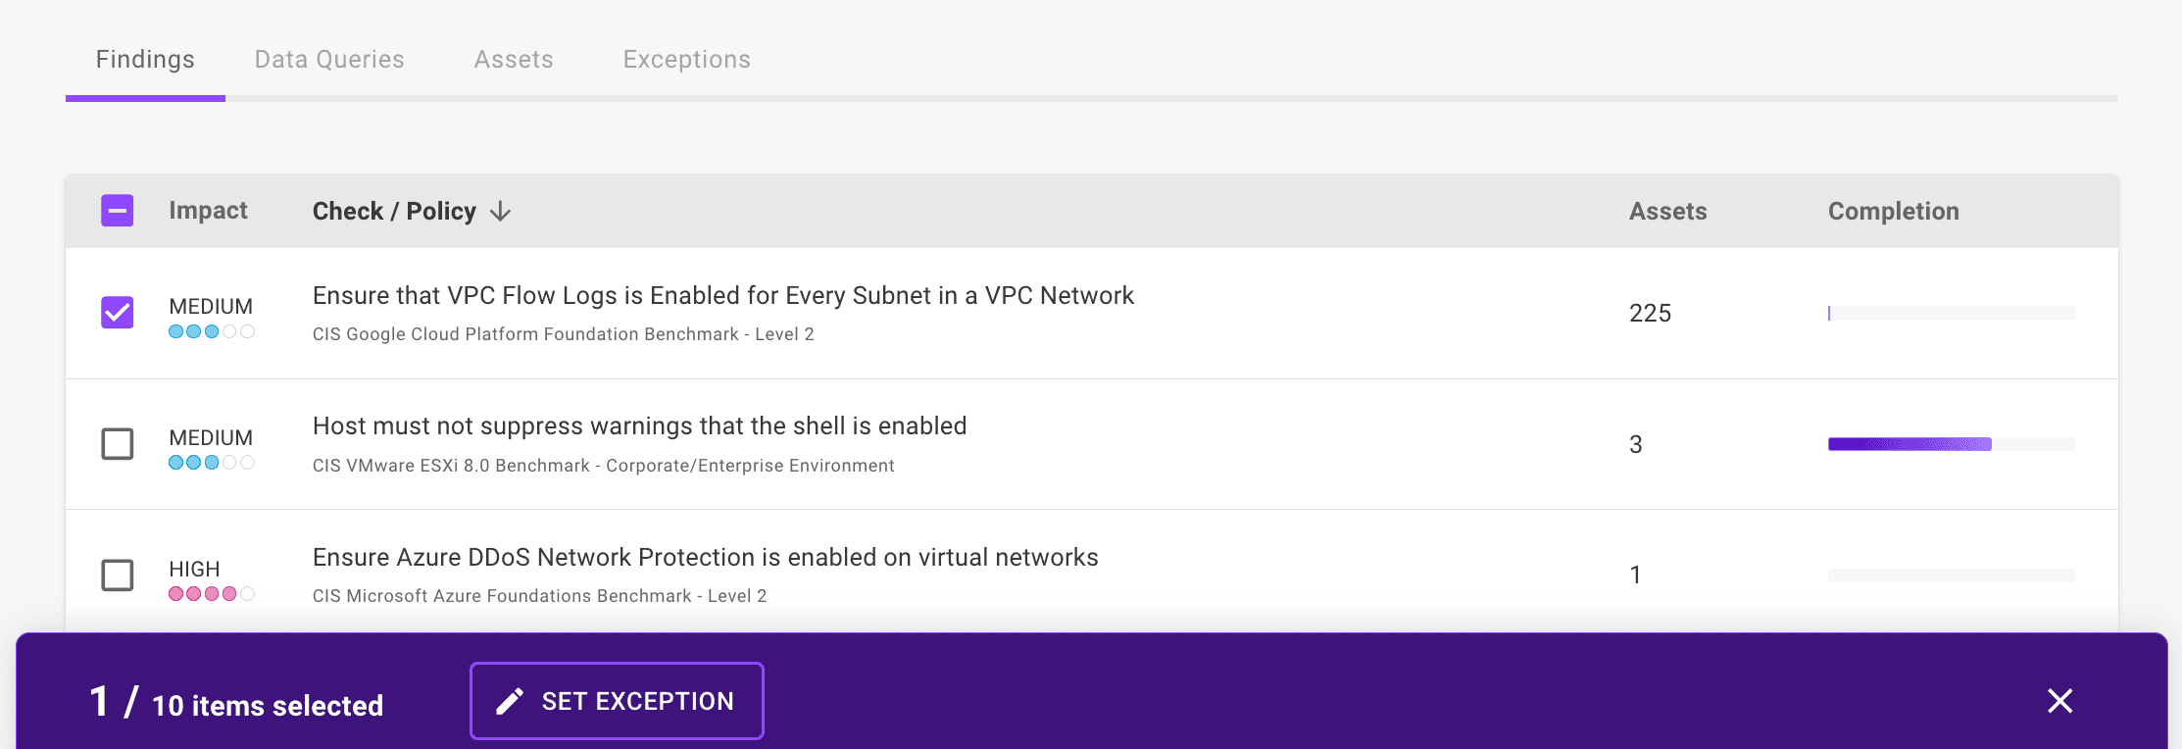Click the Completion column header
The height and width of the screenshot is (749, 2182).
1894,211
